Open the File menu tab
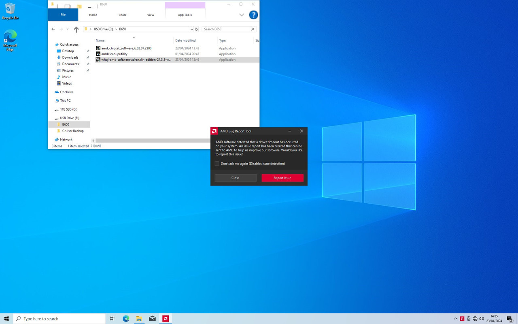 (63, 15)
